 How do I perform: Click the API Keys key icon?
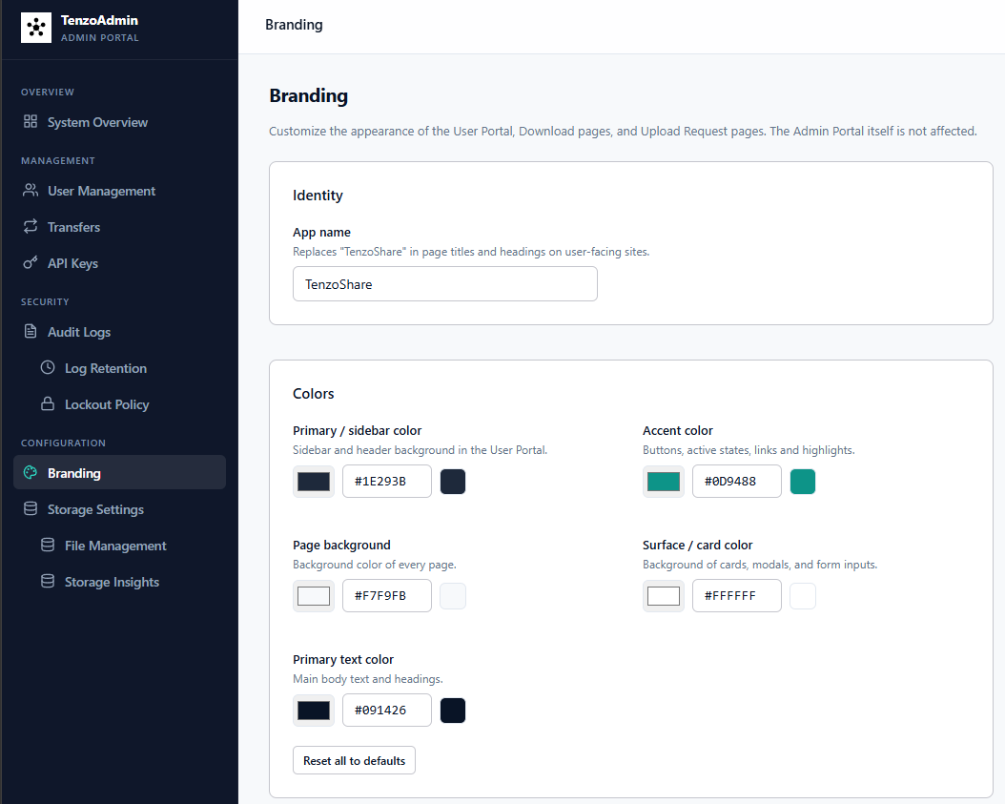pyautogui.click(x=31, y=262)
